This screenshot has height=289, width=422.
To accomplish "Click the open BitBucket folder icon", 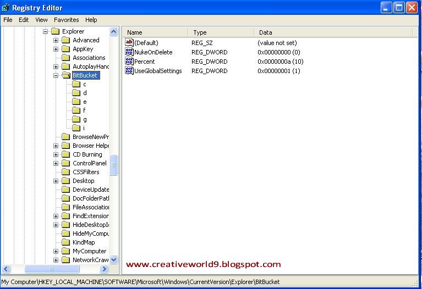I will pyautogui.click(x=66, y=75).
